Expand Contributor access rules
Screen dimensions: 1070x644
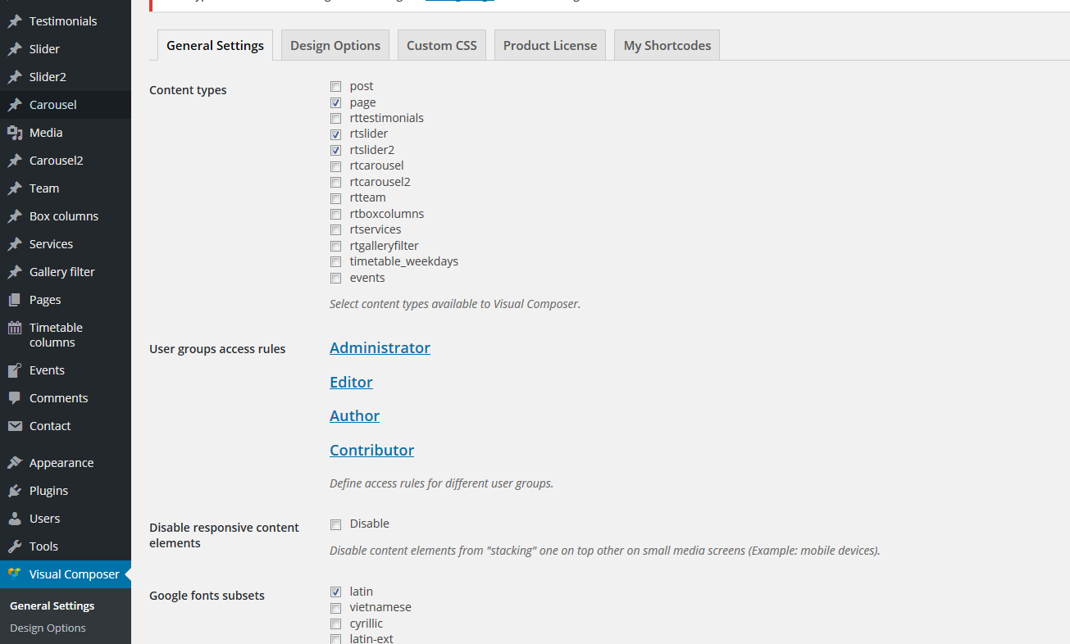coord(371,451)
